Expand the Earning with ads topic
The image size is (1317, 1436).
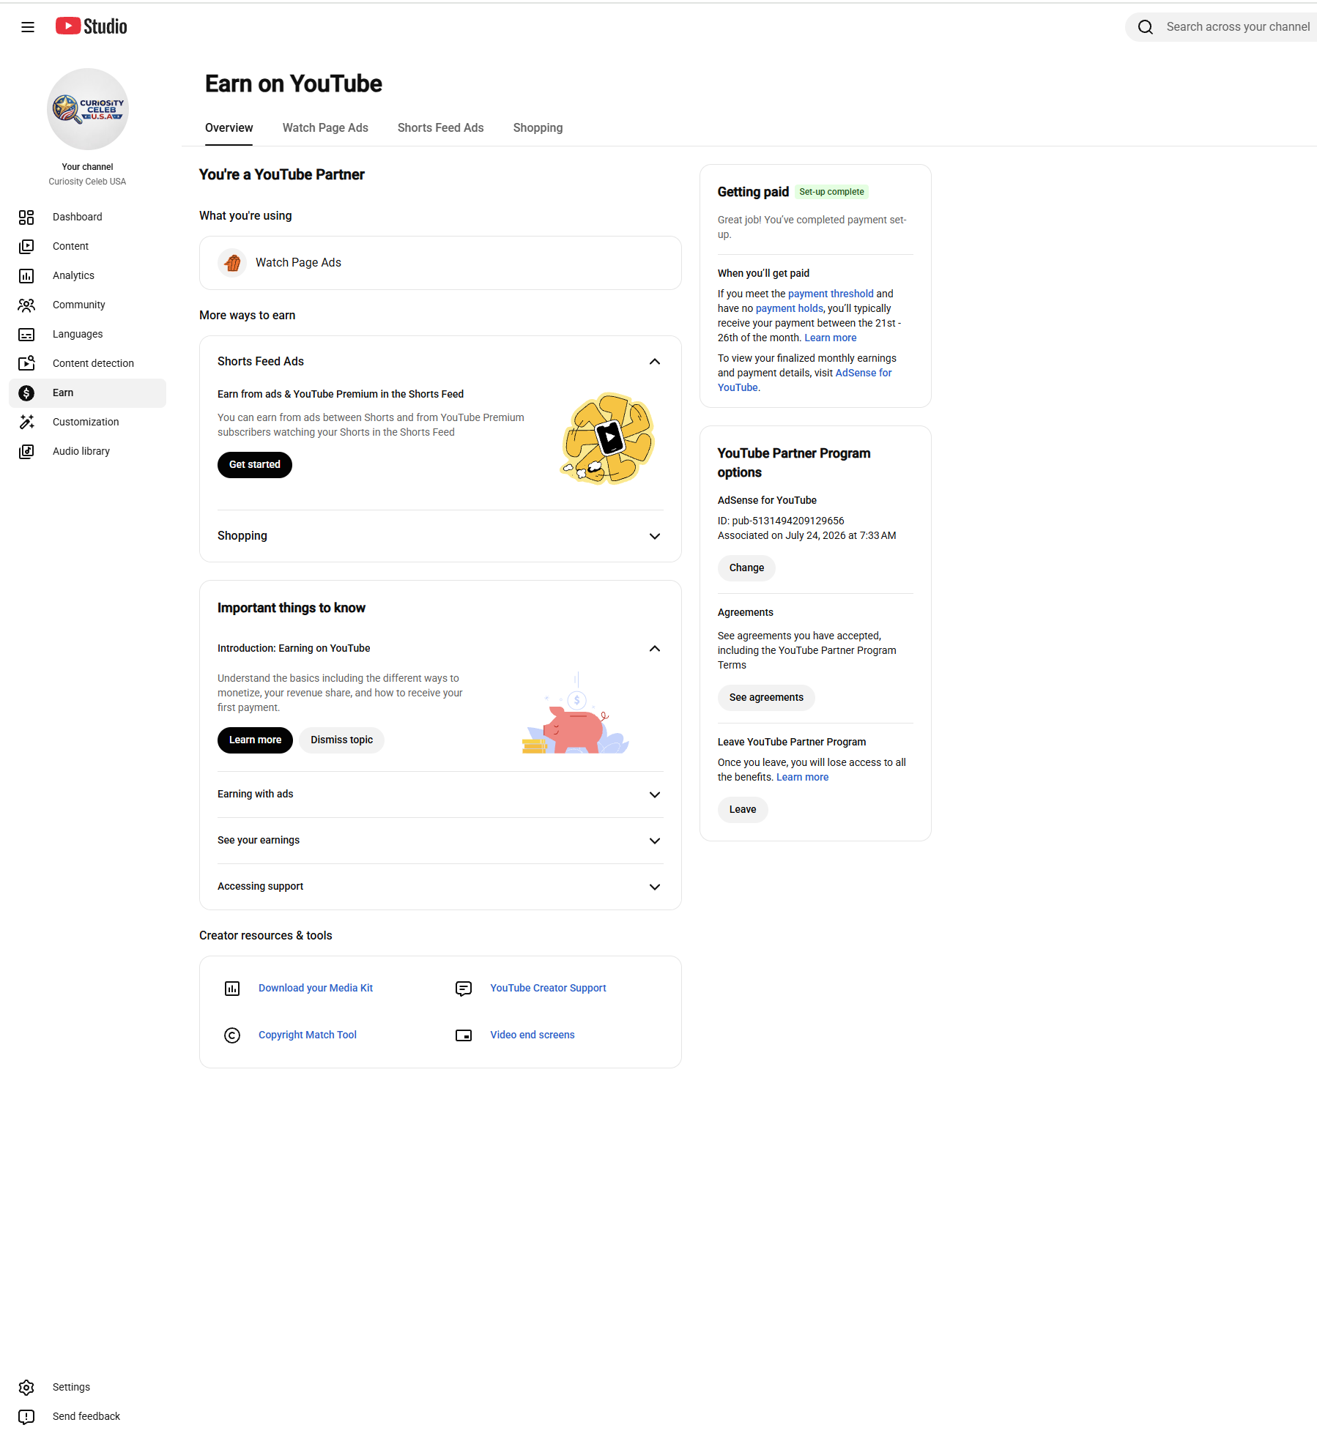pyautogui.click(x=655, y=795)
